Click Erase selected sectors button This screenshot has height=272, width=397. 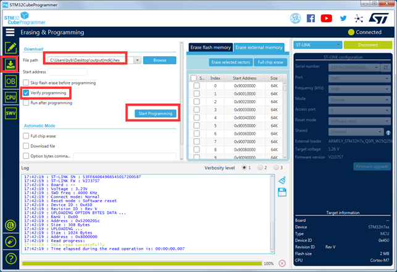point(231,62)
